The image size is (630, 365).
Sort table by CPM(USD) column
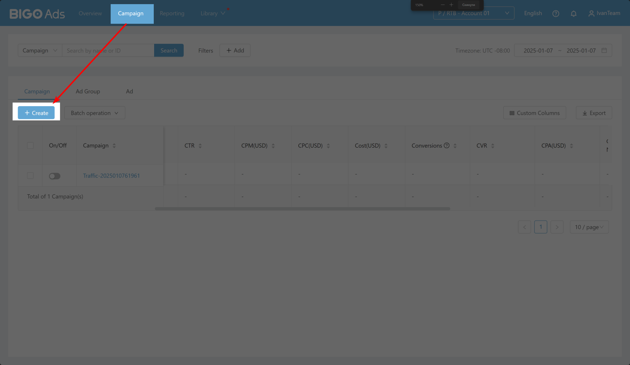click(273, 146)
